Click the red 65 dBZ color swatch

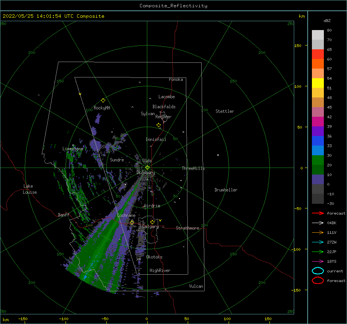click(318, 54)
